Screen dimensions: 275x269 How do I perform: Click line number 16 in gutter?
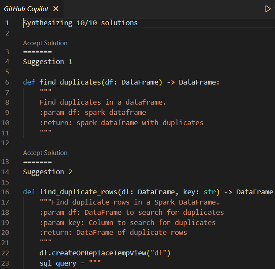click(5, 192)
